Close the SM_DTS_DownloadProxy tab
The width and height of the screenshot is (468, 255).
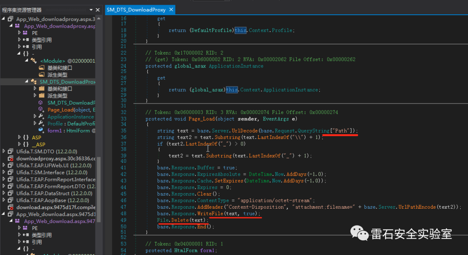pos(171,10)
